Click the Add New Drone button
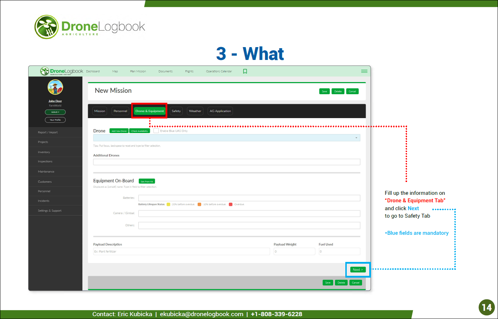Image resolution: width=498 pixels, height=319 pixels. pyautogui.click(x=119, y=131)
